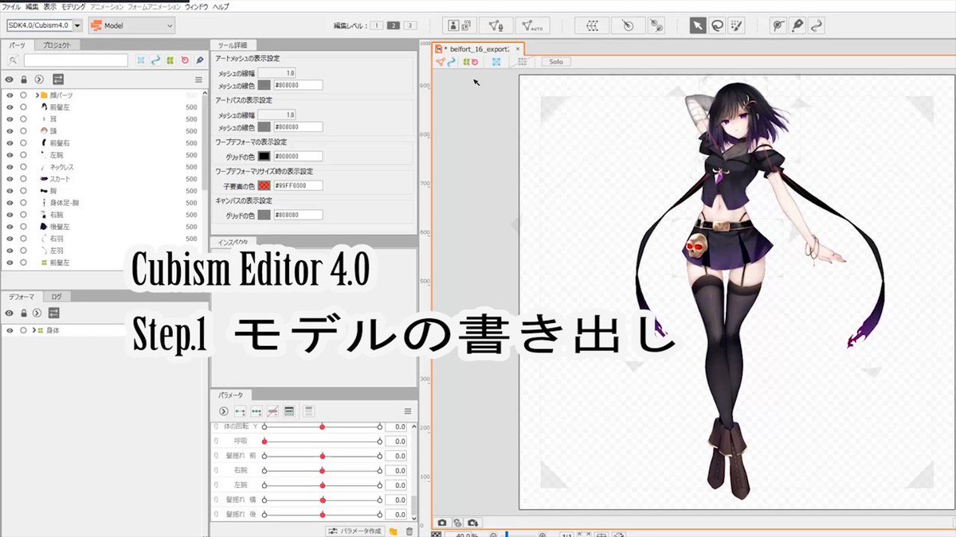The height and width of the screenshot is (537, 956).
Task: Switch to the プロジェクト tab
Action: coord(57,45)
